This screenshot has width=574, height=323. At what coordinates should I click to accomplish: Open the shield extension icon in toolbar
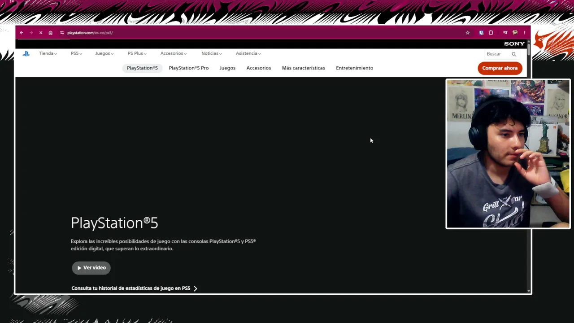pos(481,33)
